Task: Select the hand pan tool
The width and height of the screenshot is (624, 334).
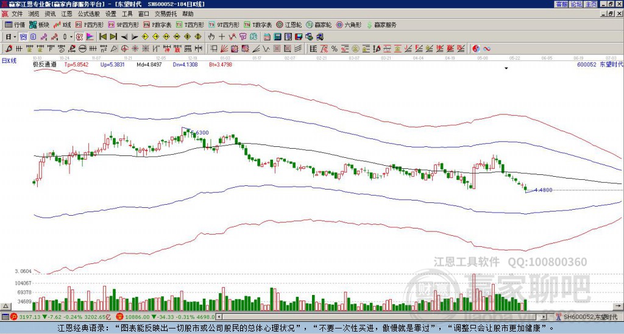Action: 211,37
